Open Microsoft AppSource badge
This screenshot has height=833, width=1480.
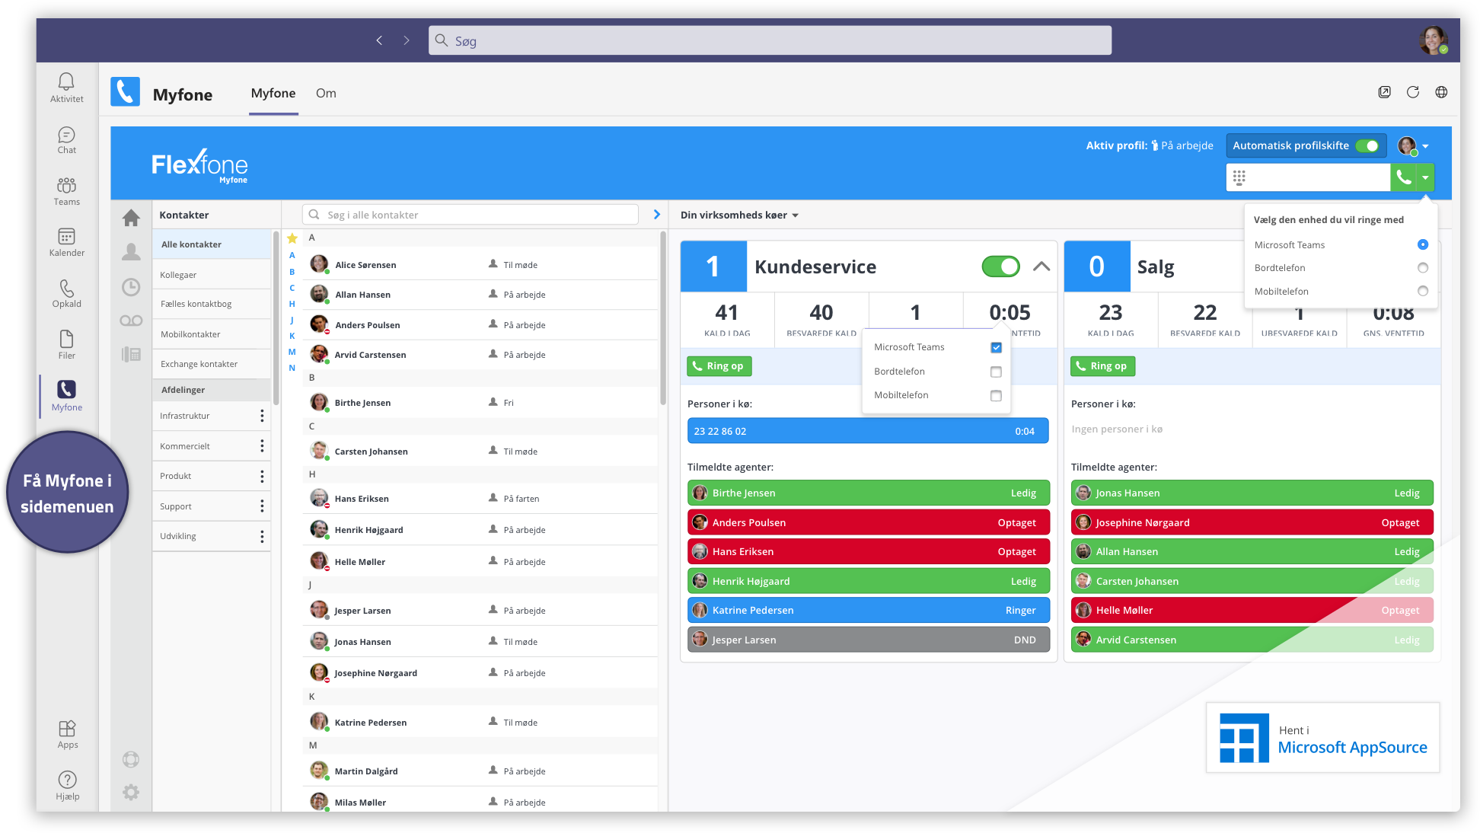point(1323,738)
